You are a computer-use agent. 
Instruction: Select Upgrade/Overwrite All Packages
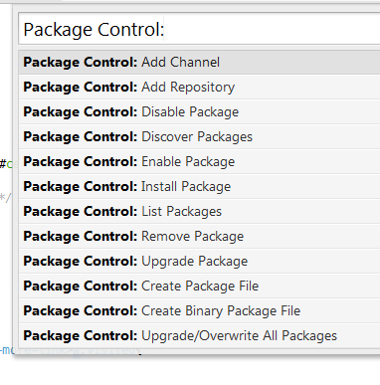(x=199, y=336)
